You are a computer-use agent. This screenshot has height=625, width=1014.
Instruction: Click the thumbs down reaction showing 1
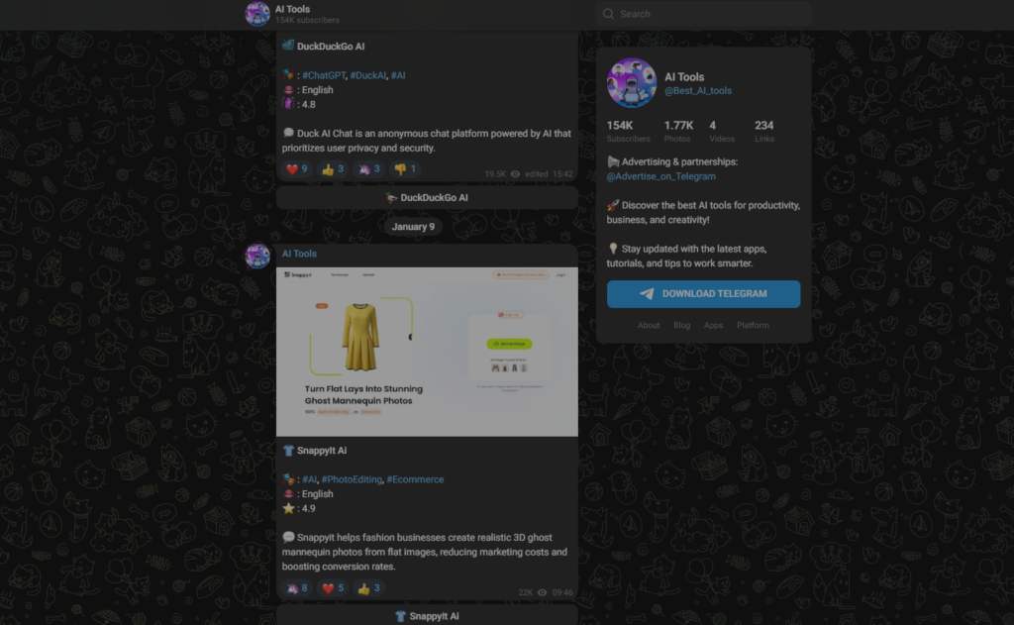point(405,169)
